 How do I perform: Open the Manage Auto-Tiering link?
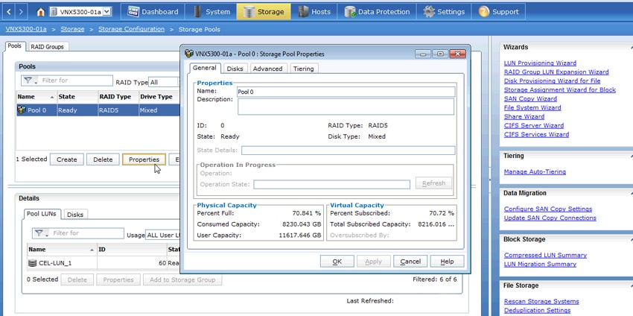535,171
